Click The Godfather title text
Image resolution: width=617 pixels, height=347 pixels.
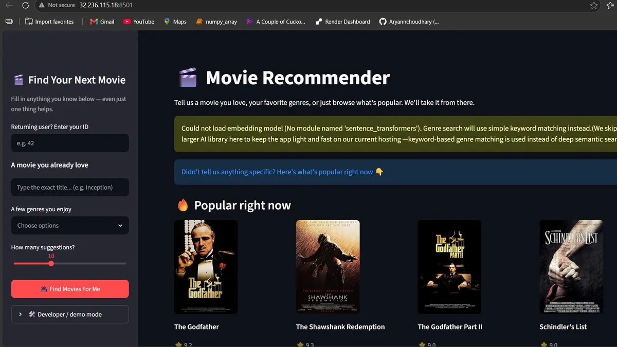(x=196, y=327)
